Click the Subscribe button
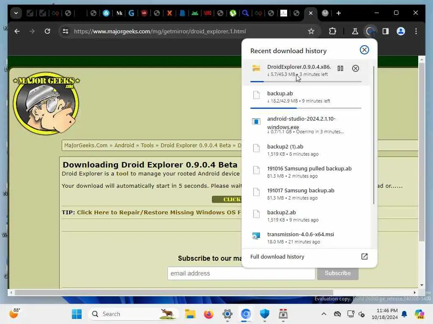 pyautogui.click(x=338, y=273)
